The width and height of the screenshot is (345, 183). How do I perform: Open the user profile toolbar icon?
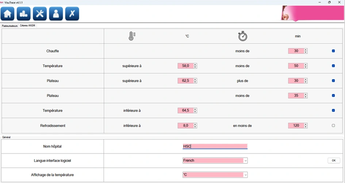[56, 14]
